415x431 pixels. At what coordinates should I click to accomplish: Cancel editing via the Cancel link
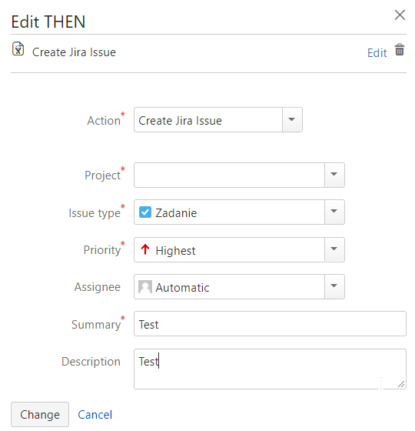[x=95, y=415]
